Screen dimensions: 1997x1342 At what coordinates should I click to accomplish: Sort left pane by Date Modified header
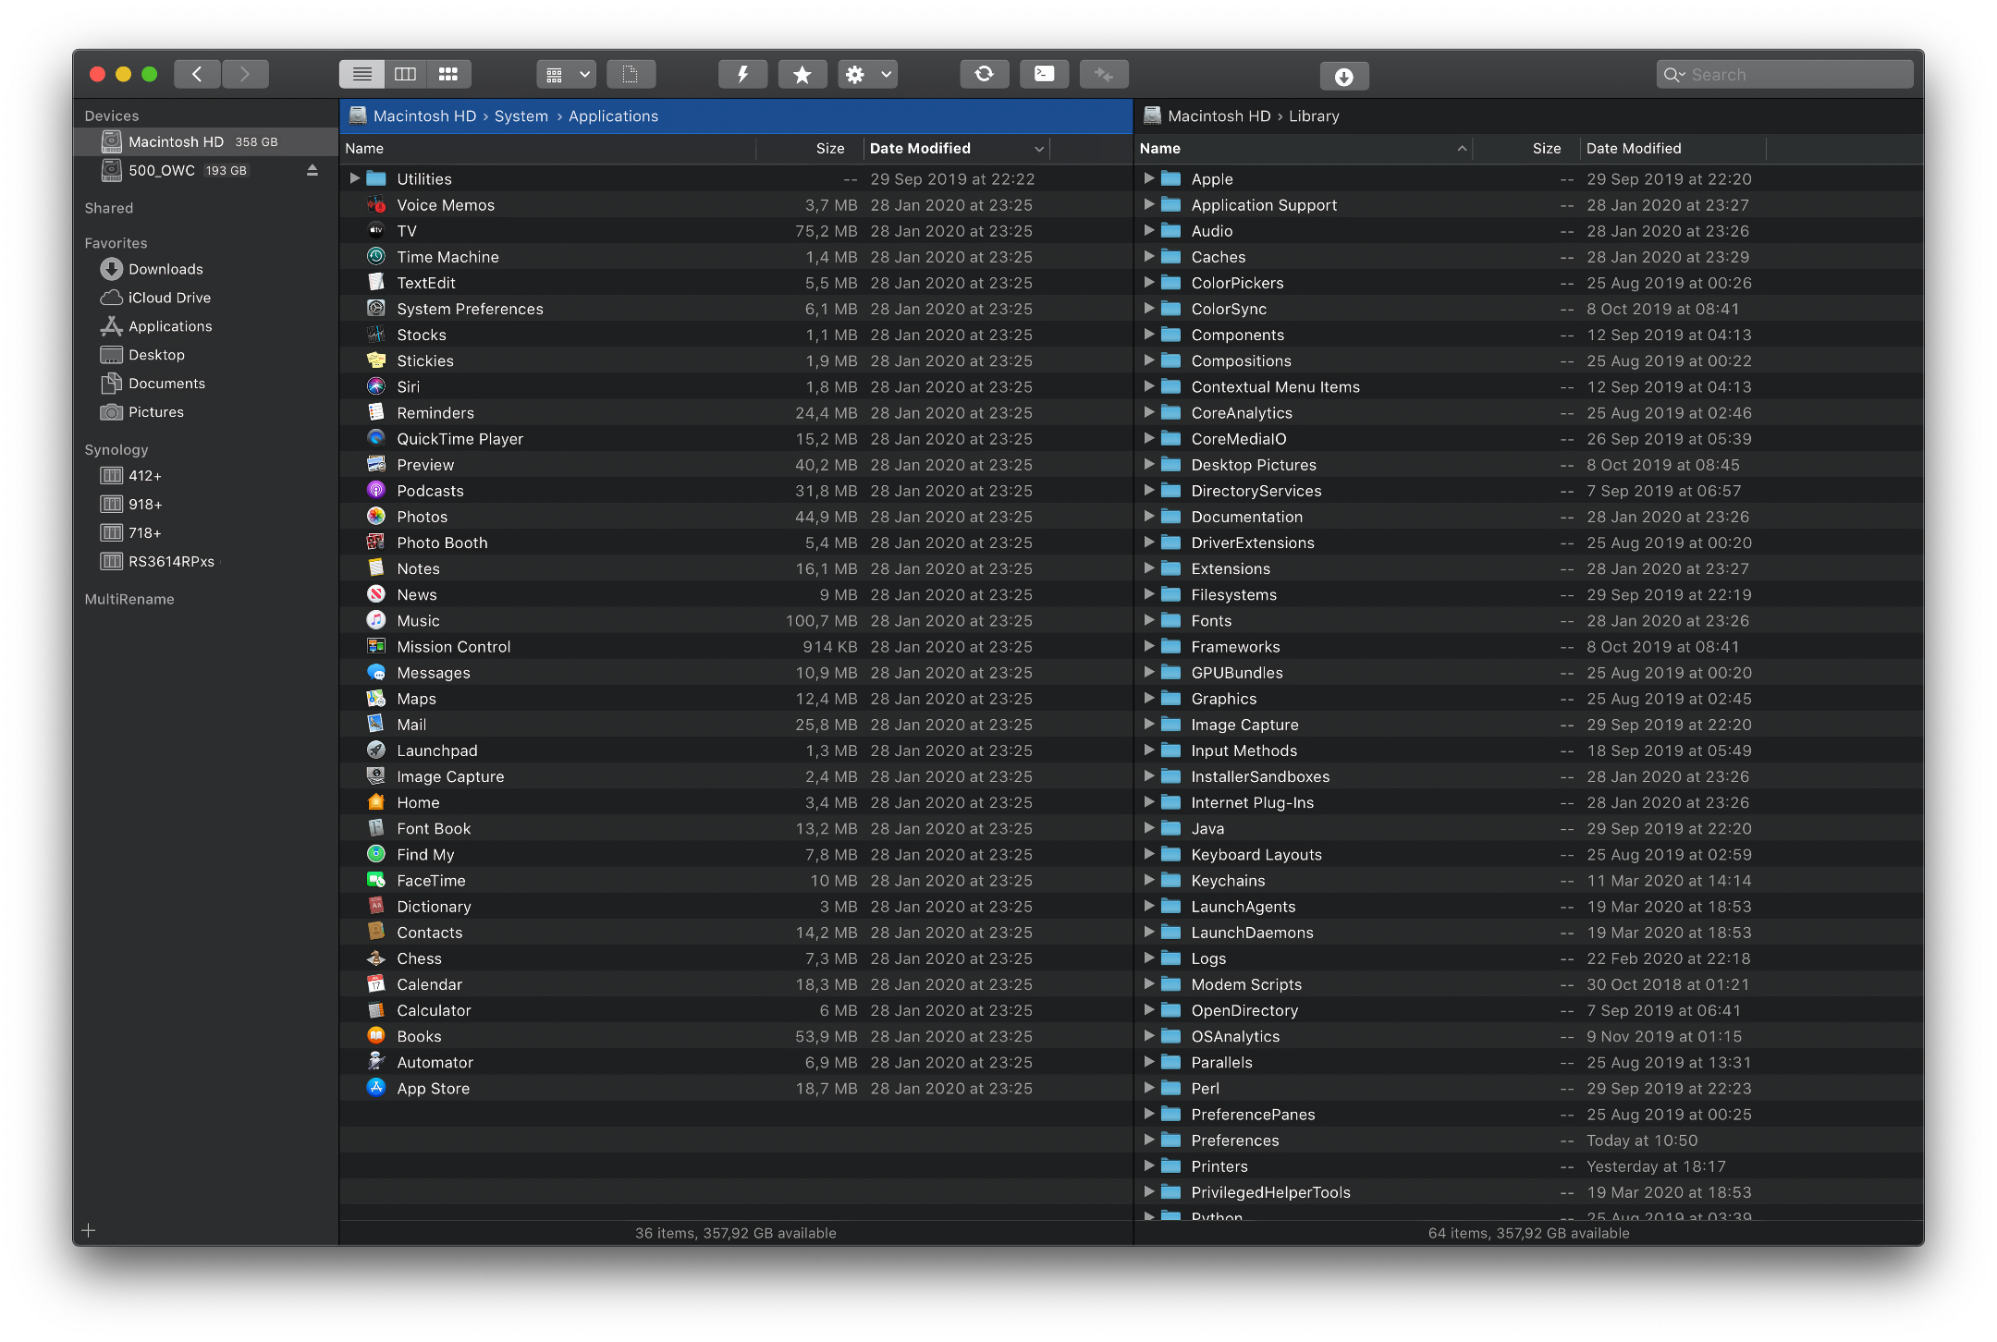point(957,149)
